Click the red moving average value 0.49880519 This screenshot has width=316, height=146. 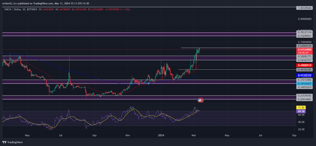point(305,66)
